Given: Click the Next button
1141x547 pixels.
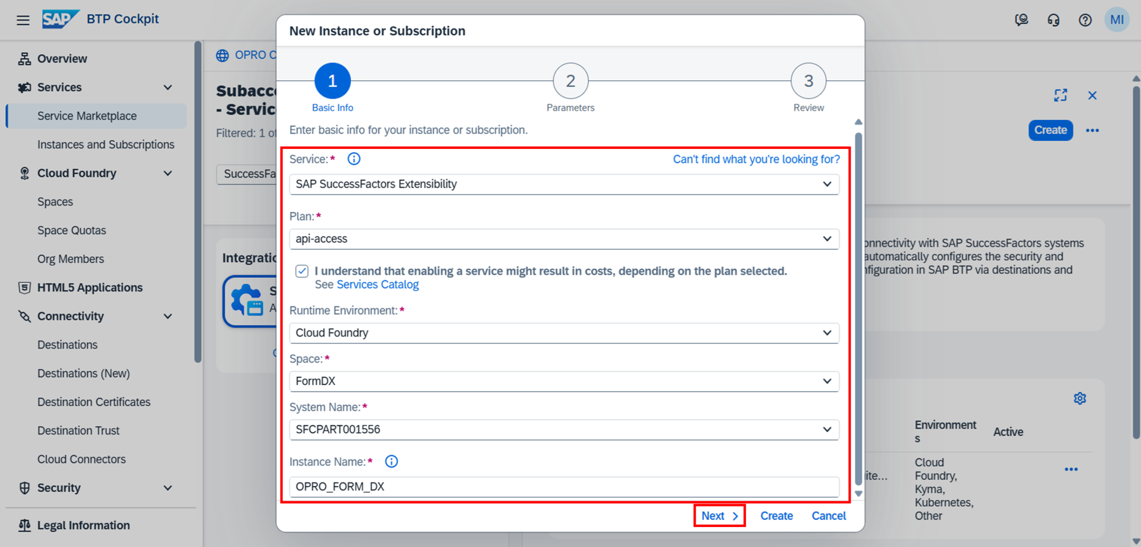Looking at the screenshot, I should pos(719,516).
